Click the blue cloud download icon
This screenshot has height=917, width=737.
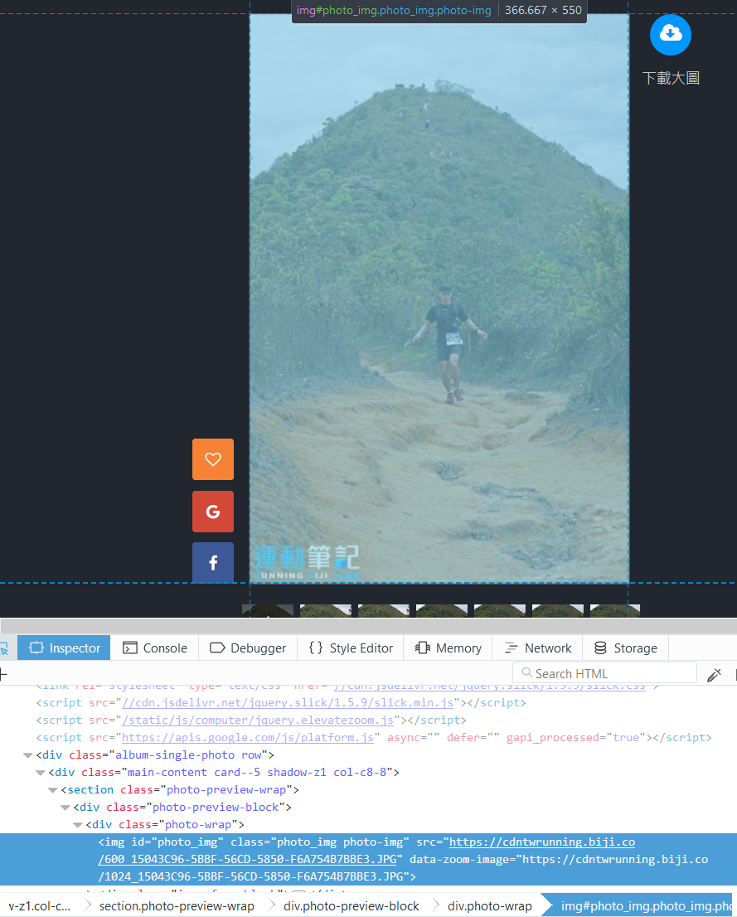click(671, 35)
